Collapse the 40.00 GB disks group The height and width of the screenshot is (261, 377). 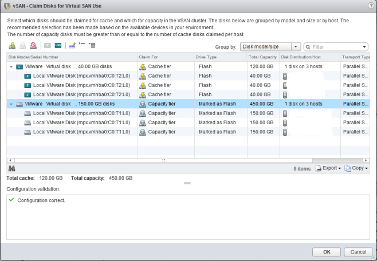[11, 67]
